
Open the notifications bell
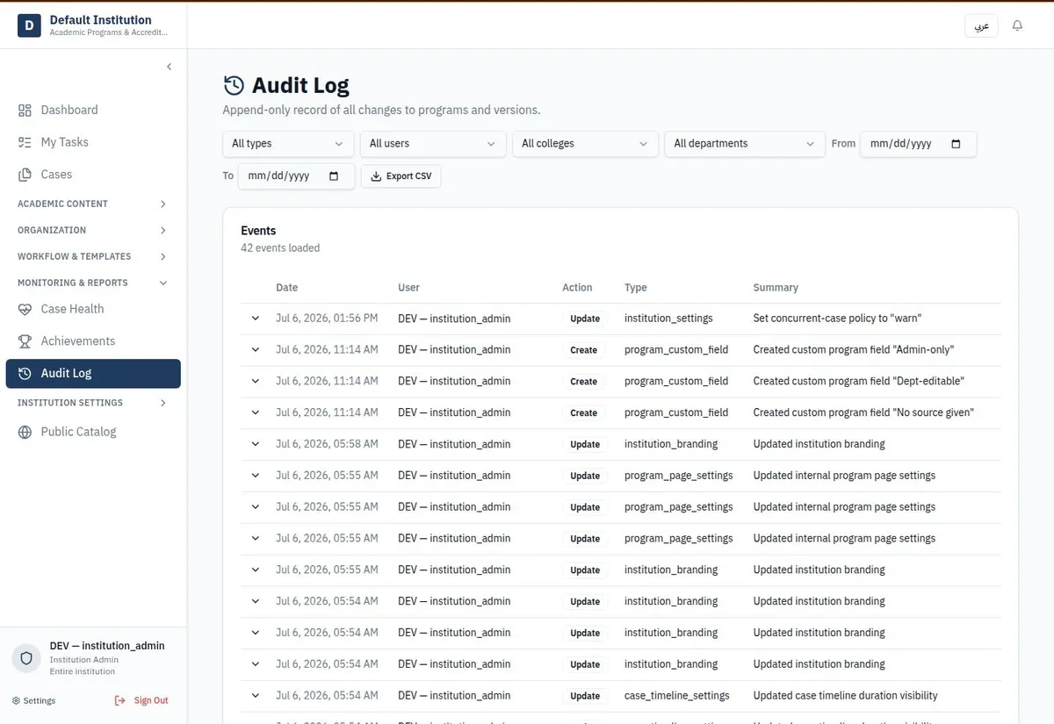1017,25
